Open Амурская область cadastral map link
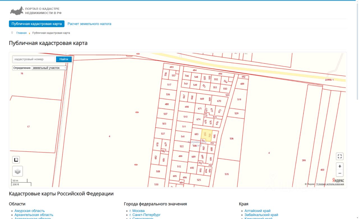The image size is (359, 219). 29,211
